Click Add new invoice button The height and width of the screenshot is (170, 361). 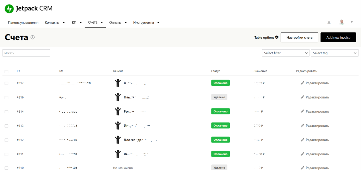(338, 37)
